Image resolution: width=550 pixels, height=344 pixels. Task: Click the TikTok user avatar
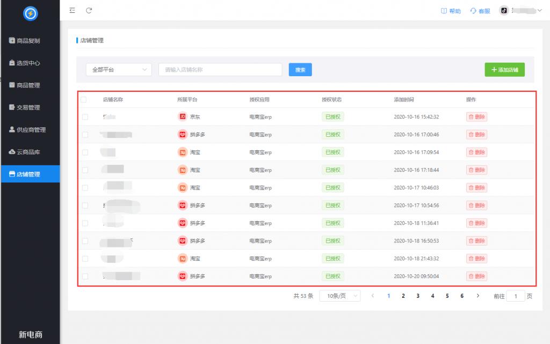point(504,11)
